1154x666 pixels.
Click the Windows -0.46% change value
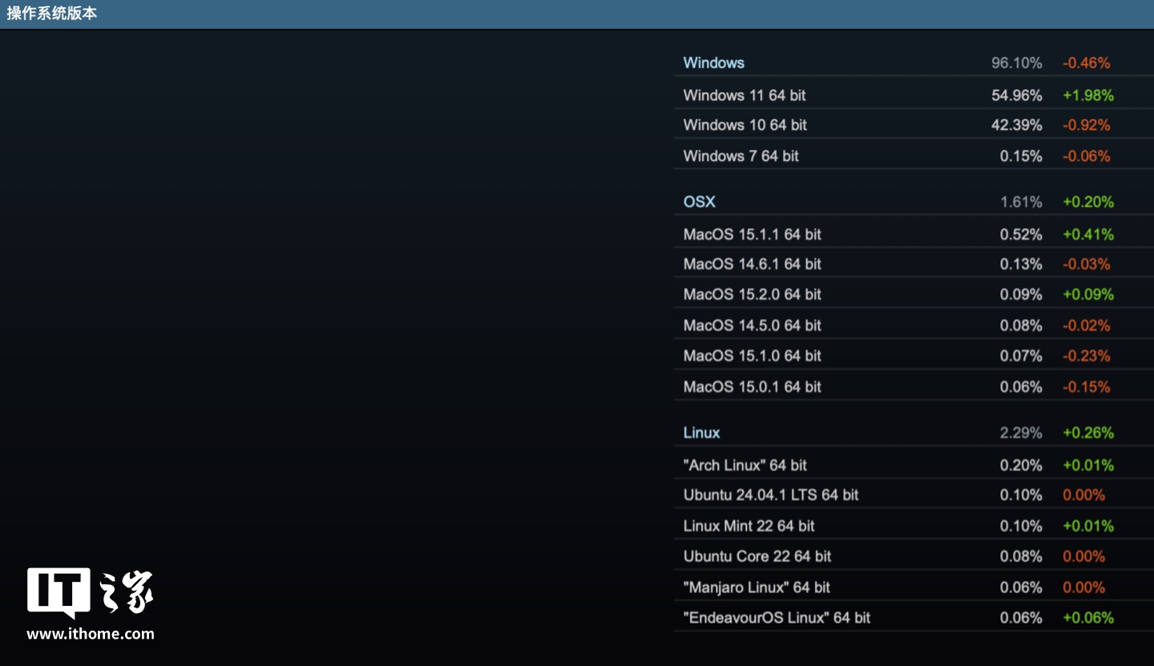[x=1087, y=63]
